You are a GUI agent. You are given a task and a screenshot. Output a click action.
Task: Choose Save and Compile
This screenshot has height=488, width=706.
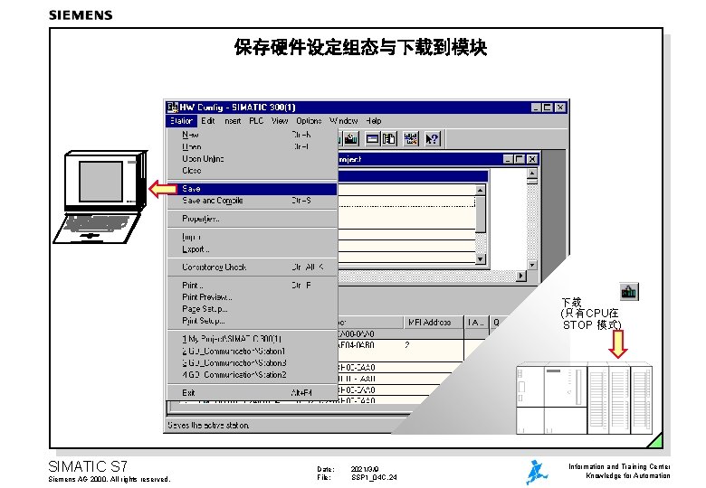pos(253,201)
